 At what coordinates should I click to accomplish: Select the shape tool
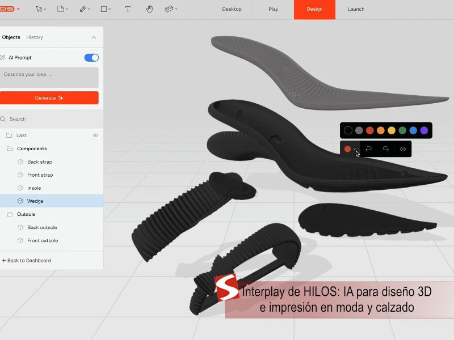pyautogui.click(x=104, y=8)
